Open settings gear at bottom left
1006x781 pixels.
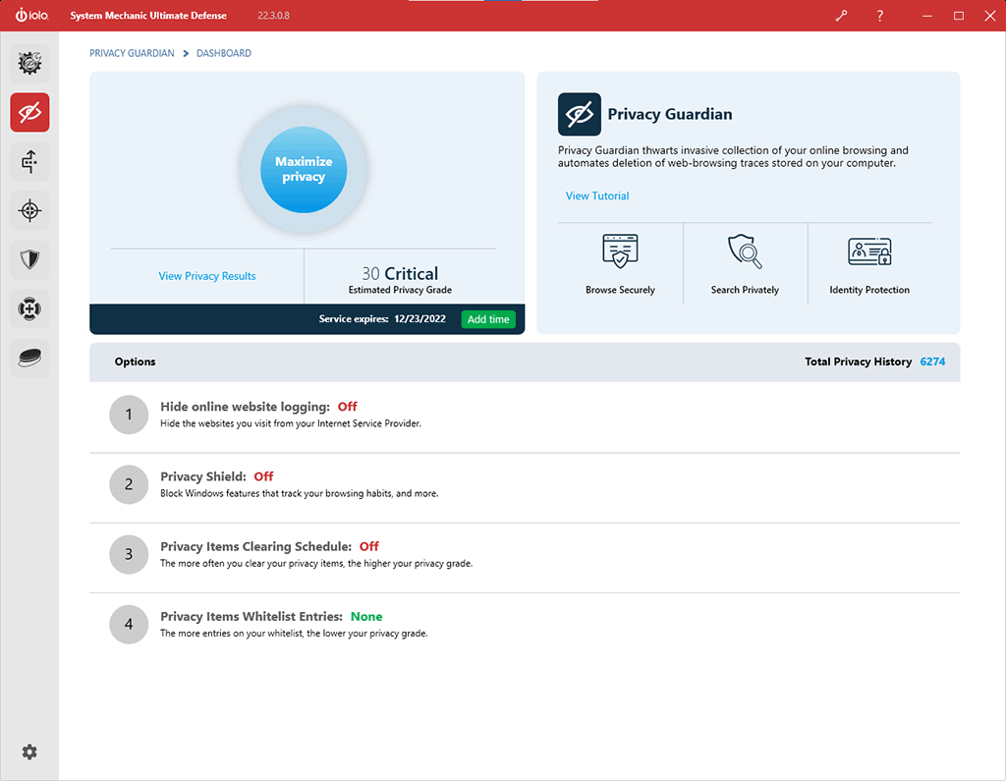click(29, 752)
